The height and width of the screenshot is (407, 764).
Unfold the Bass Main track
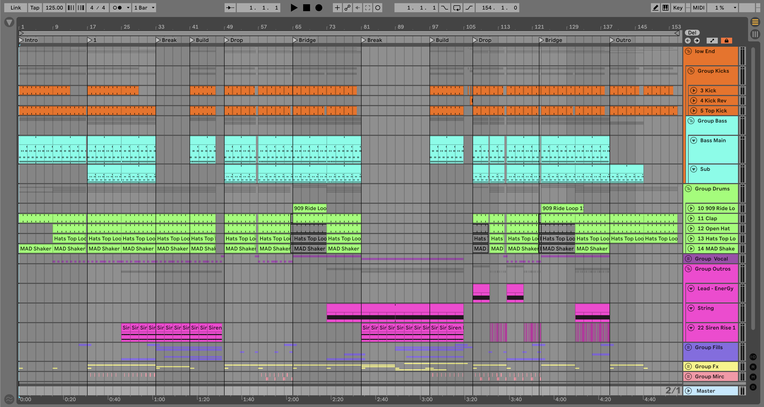coord(693,141)
